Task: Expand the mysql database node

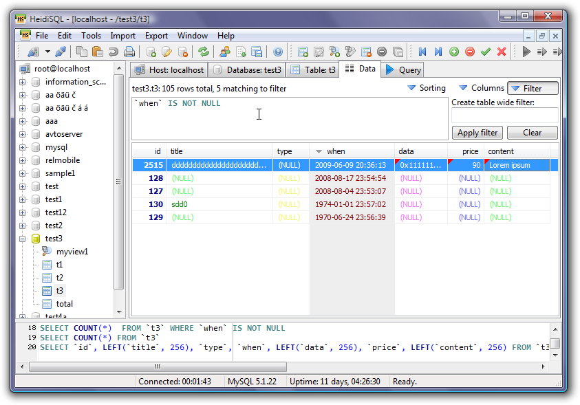Action: point(23,146)
